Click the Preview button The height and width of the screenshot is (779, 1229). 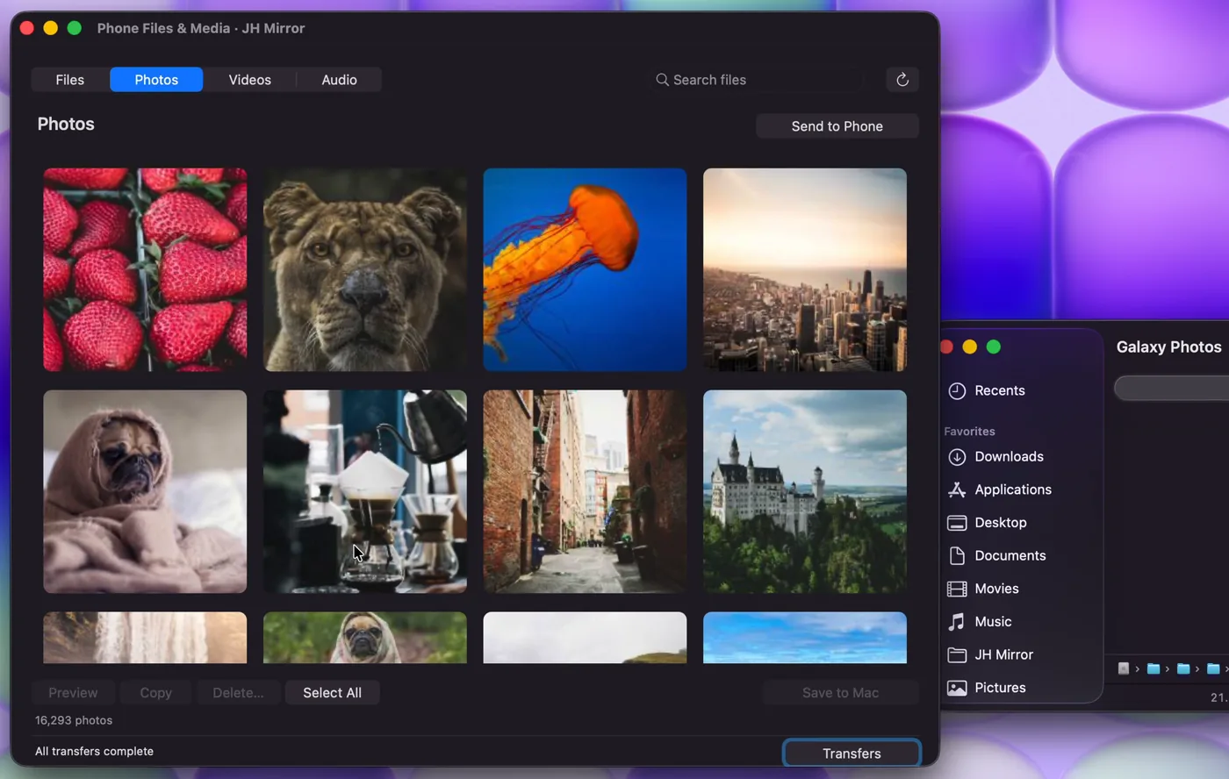73,693
